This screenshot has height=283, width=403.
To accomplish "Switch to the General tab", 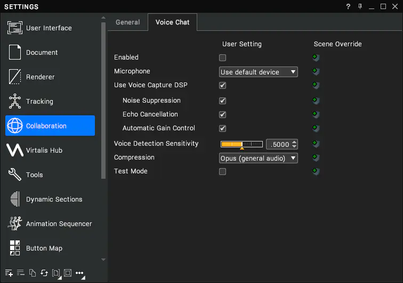I will click(128, 22).
